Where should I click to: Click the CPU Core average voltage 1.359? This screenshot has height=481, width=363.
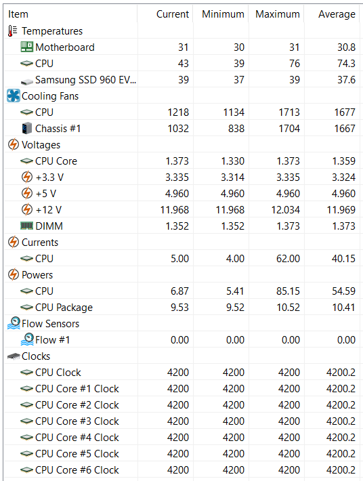point(343,161)
